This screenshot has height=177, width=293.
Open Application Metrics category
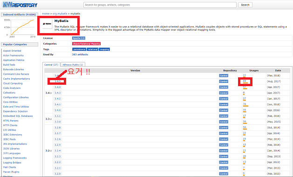point(14,60)
